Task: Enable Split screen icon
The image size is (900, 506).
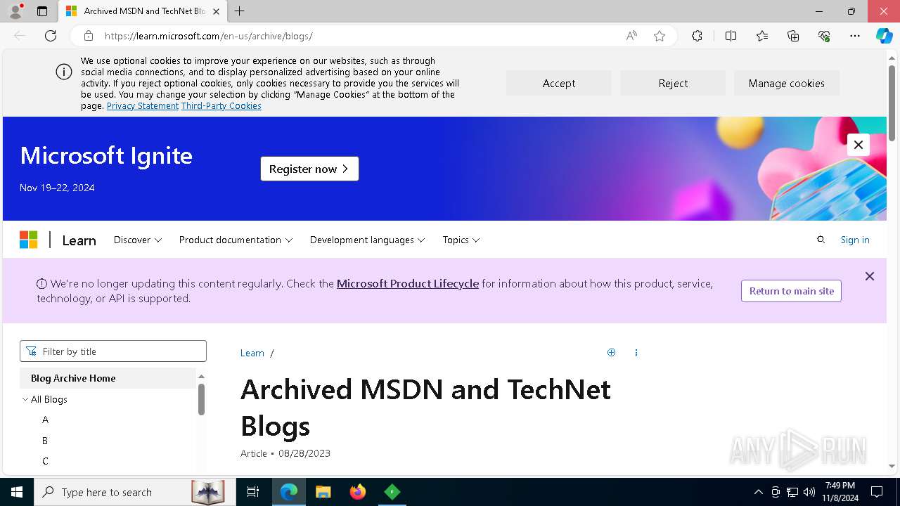Action: click(731, 36)
